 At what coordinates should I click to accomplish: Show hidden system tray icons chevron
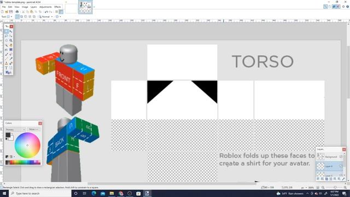[x=307, y=193]
